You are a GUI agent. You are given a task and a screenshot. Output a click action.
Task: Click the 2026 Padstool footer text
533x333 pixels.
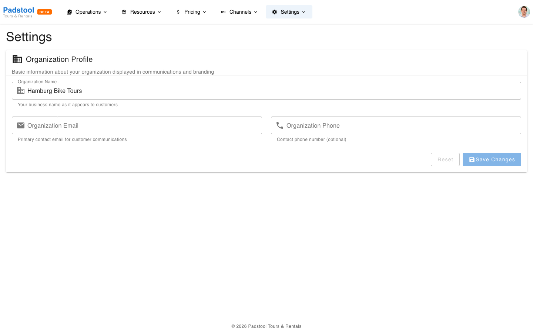click(x=266, y=326)
